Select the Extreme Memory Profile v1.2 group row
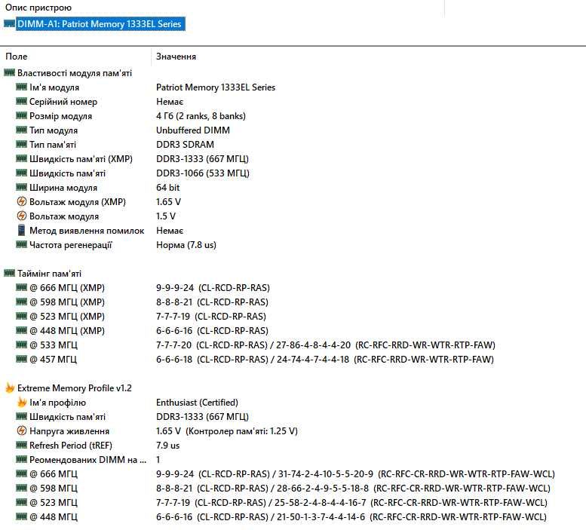 pyautogui.click(x=75, y=388)
